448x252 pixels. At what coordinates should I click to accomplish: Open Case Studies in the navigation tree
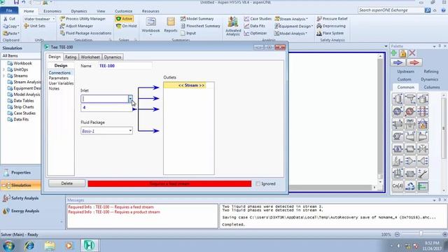coord(24,113)
